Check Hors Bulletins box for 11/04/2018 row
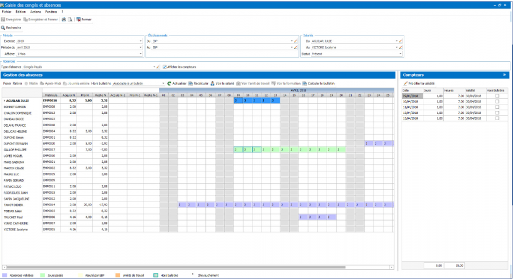 tap(497, 107)
